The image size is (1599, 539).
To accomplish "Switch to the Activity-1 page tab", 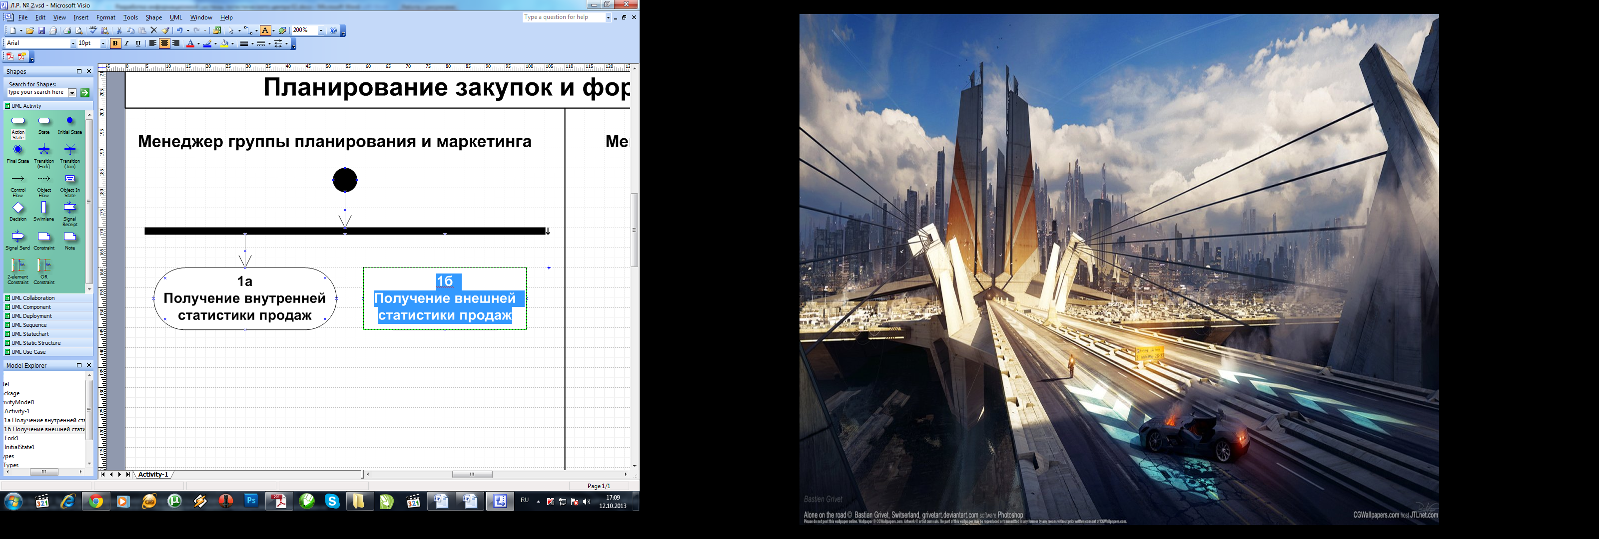I will (x=153, y=475).
